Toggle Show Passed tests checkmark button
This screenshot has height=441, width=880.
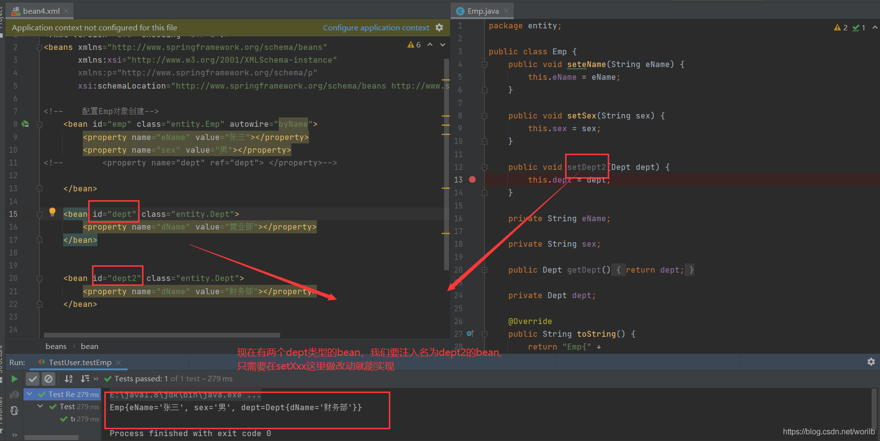33,379
